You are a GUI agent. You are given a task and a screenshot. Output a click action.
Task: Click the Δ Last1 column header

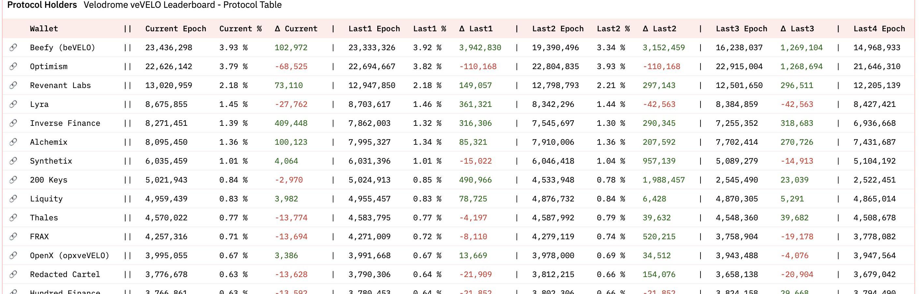(x=476, y=28)
